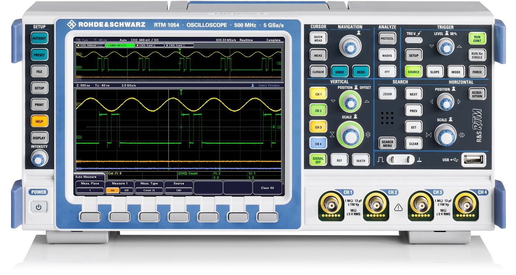This screenshot has height=275, width=516.
Task: Select the CH3: 5mV channel tab
Action: [149, 45]
